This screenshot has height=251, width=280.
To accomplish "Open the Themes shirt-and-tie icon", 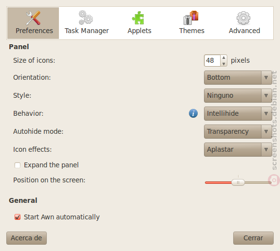I will pyautogui.click(x=191, y=18).
